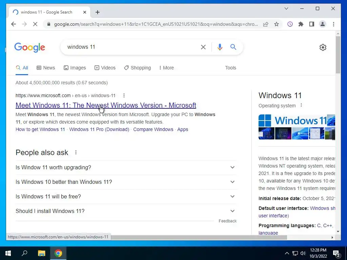Image resolution: width=347 pixels, height=260 pixels.
Task: Click the vertical page scrollbar thumb
Action: [338, 55]
